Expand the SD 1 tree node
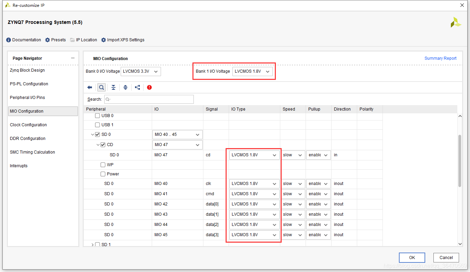The height and width of the screenshot is (272, 470). 93,245
